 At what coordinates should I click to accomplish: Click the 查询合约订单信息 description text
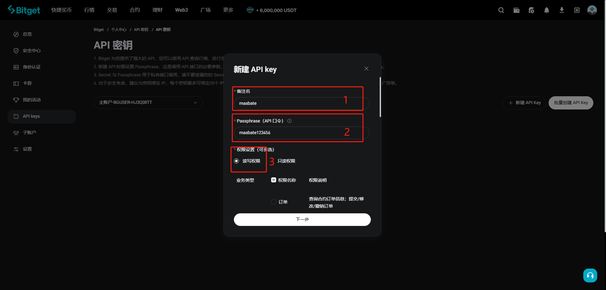pyautogui.click(x=336, y=202)
